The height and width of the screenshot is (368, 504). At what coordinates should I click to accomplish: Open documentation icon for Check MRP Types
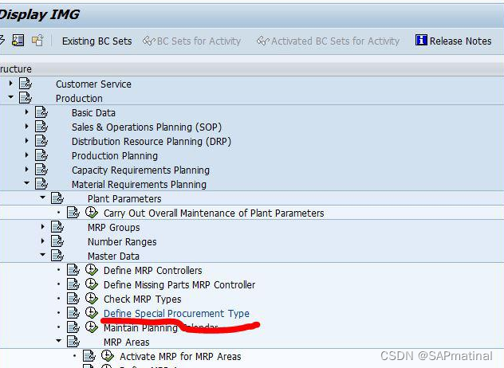(73, 299)
